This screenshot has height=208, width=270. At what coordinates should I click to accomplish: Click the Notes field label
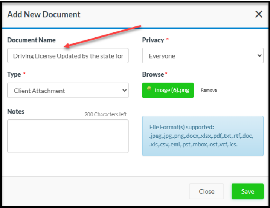(x=16, y=111)
